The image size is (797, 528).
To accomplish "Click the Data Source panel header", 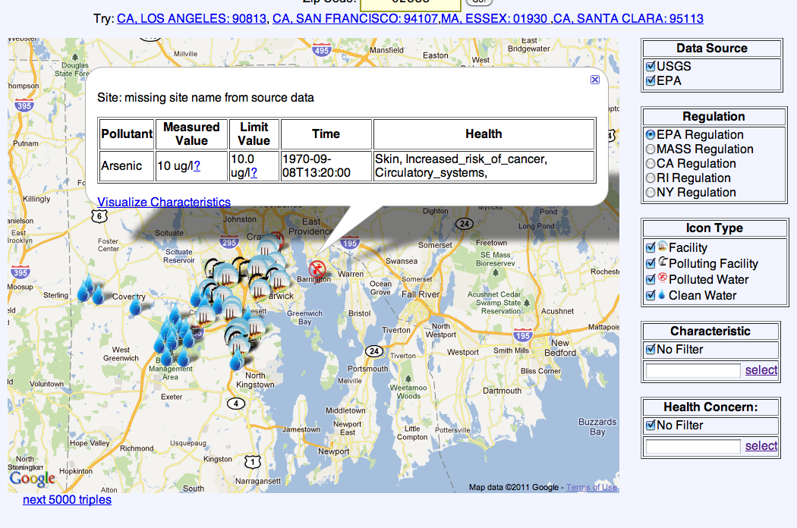I will pyautogui.click(x=712, y=49).
